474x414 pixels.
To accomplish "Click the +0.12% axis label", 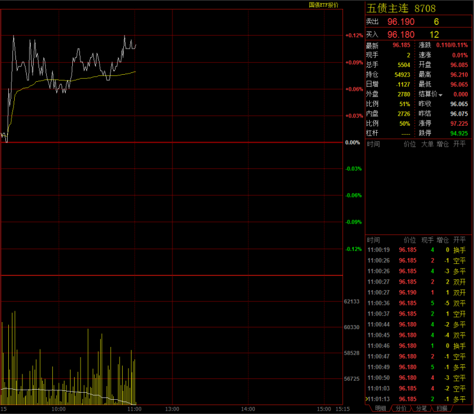I will click(354, 36).
